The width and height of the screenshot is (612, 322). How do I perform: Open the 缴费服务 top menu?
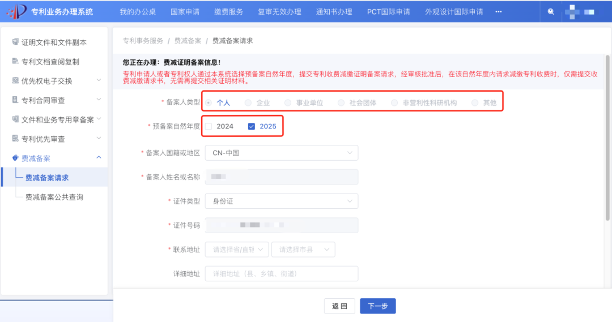(x=228, y=12)
